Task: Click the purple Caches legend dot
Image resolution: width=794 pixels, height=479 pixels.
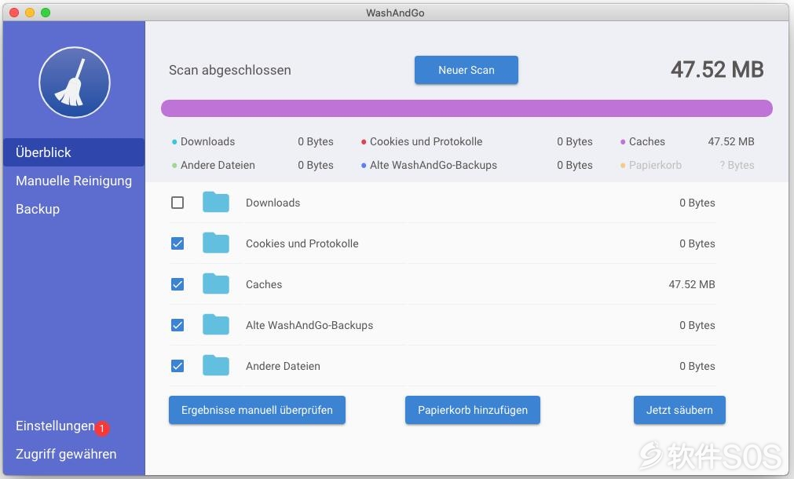Action: [623, 142]
